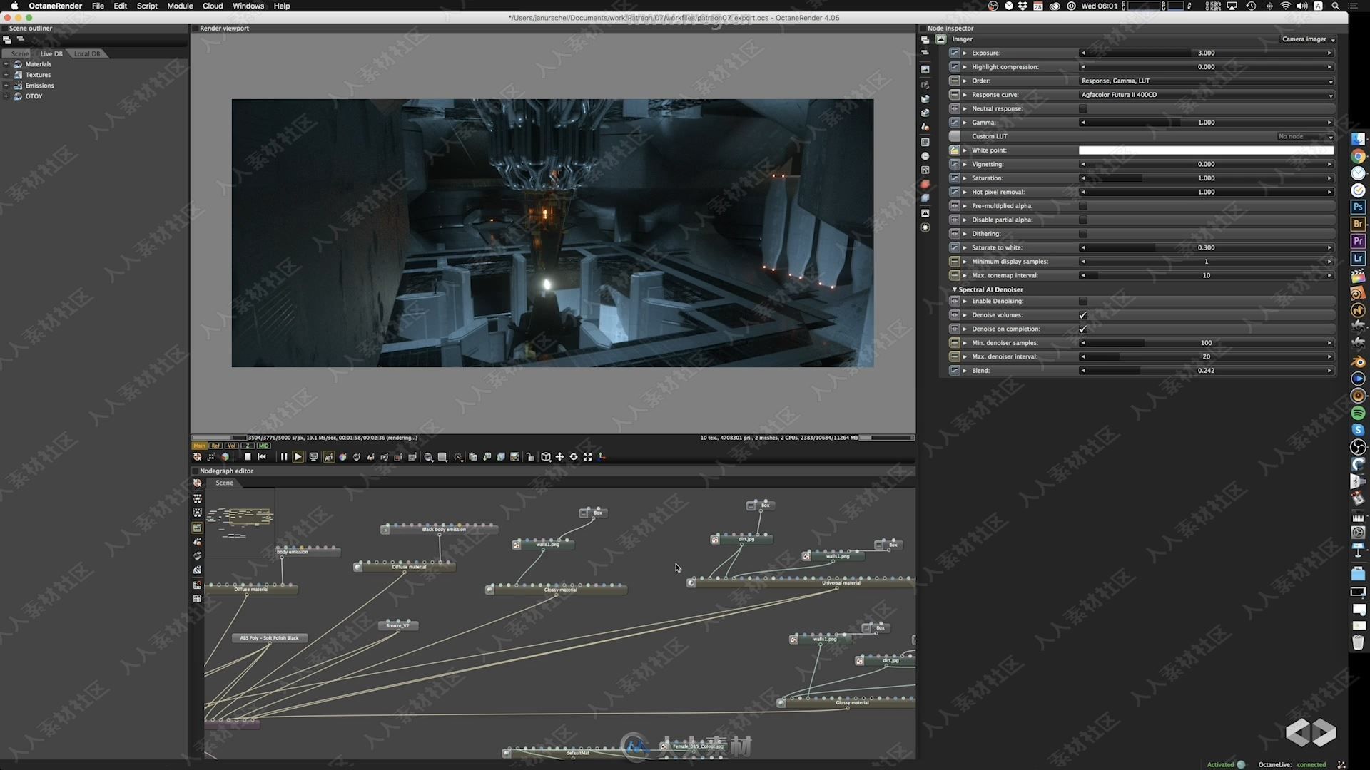Toggle the alpha checkerboard background icon
Viewport: 1370px width, 770px height.
(x=515, y=457)
